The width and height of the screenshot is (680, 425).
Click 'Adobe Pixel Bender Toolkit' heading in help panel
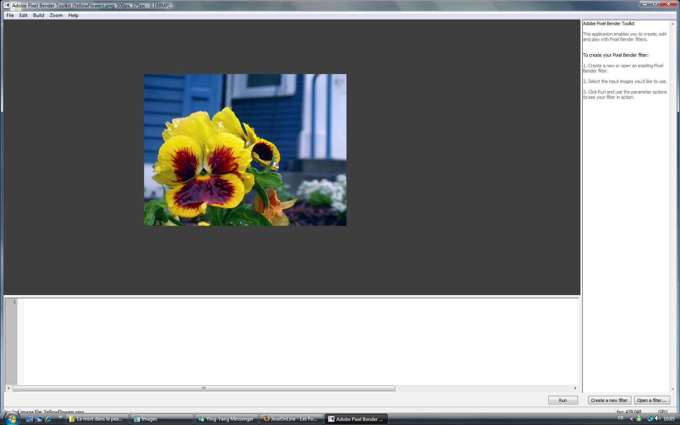coord(609,23)
